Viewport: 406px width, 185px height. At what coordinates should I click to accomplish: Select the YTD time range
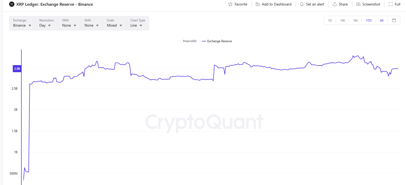[x=369, y=21]
